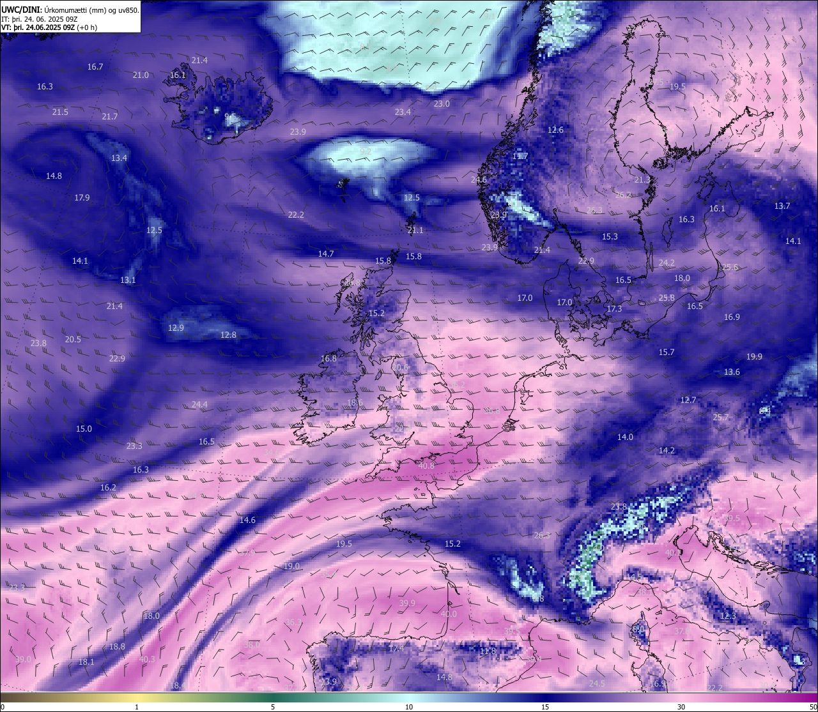The height and width of the screenshot is (712, 818).
Task: Click the map value 23.0
Action: click(x=442, y=104)
